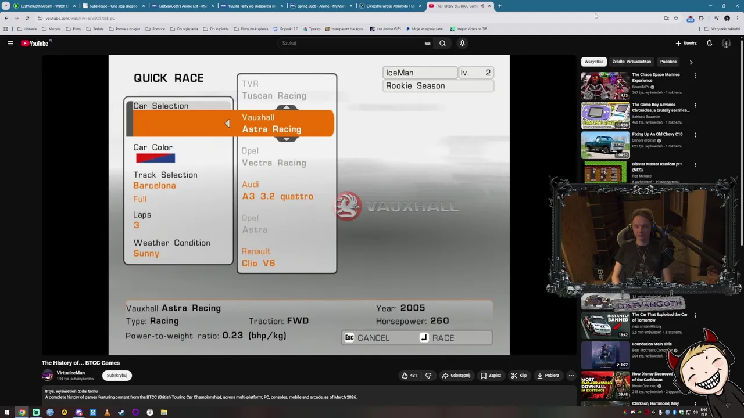Click the Zapisz save button

pos(490,376)
